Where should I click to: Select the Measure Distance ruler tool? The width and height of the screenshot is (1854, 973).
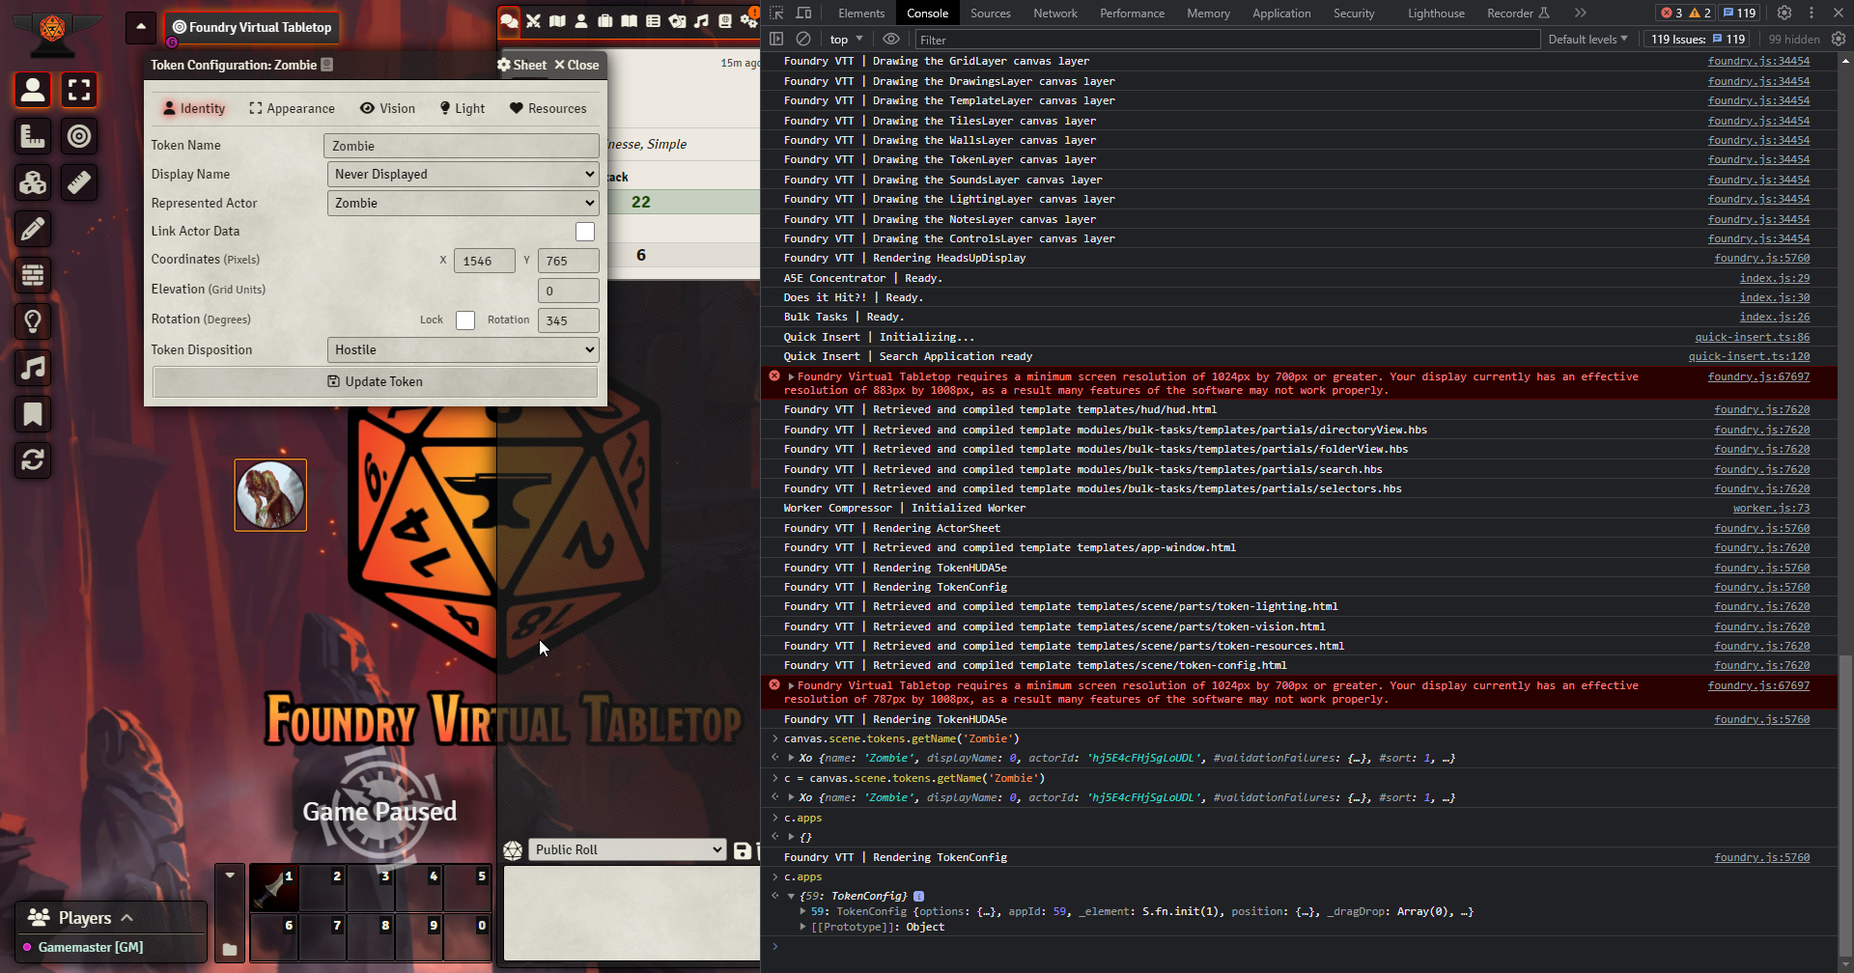(x=79, y=182)
